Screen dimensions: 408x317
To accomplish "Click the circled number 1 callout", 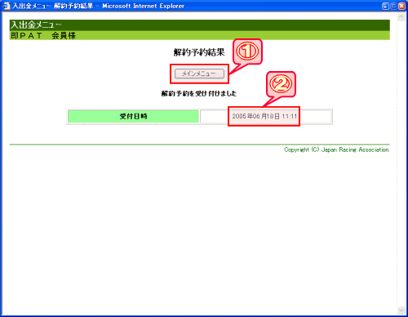I will click(247, 51).
